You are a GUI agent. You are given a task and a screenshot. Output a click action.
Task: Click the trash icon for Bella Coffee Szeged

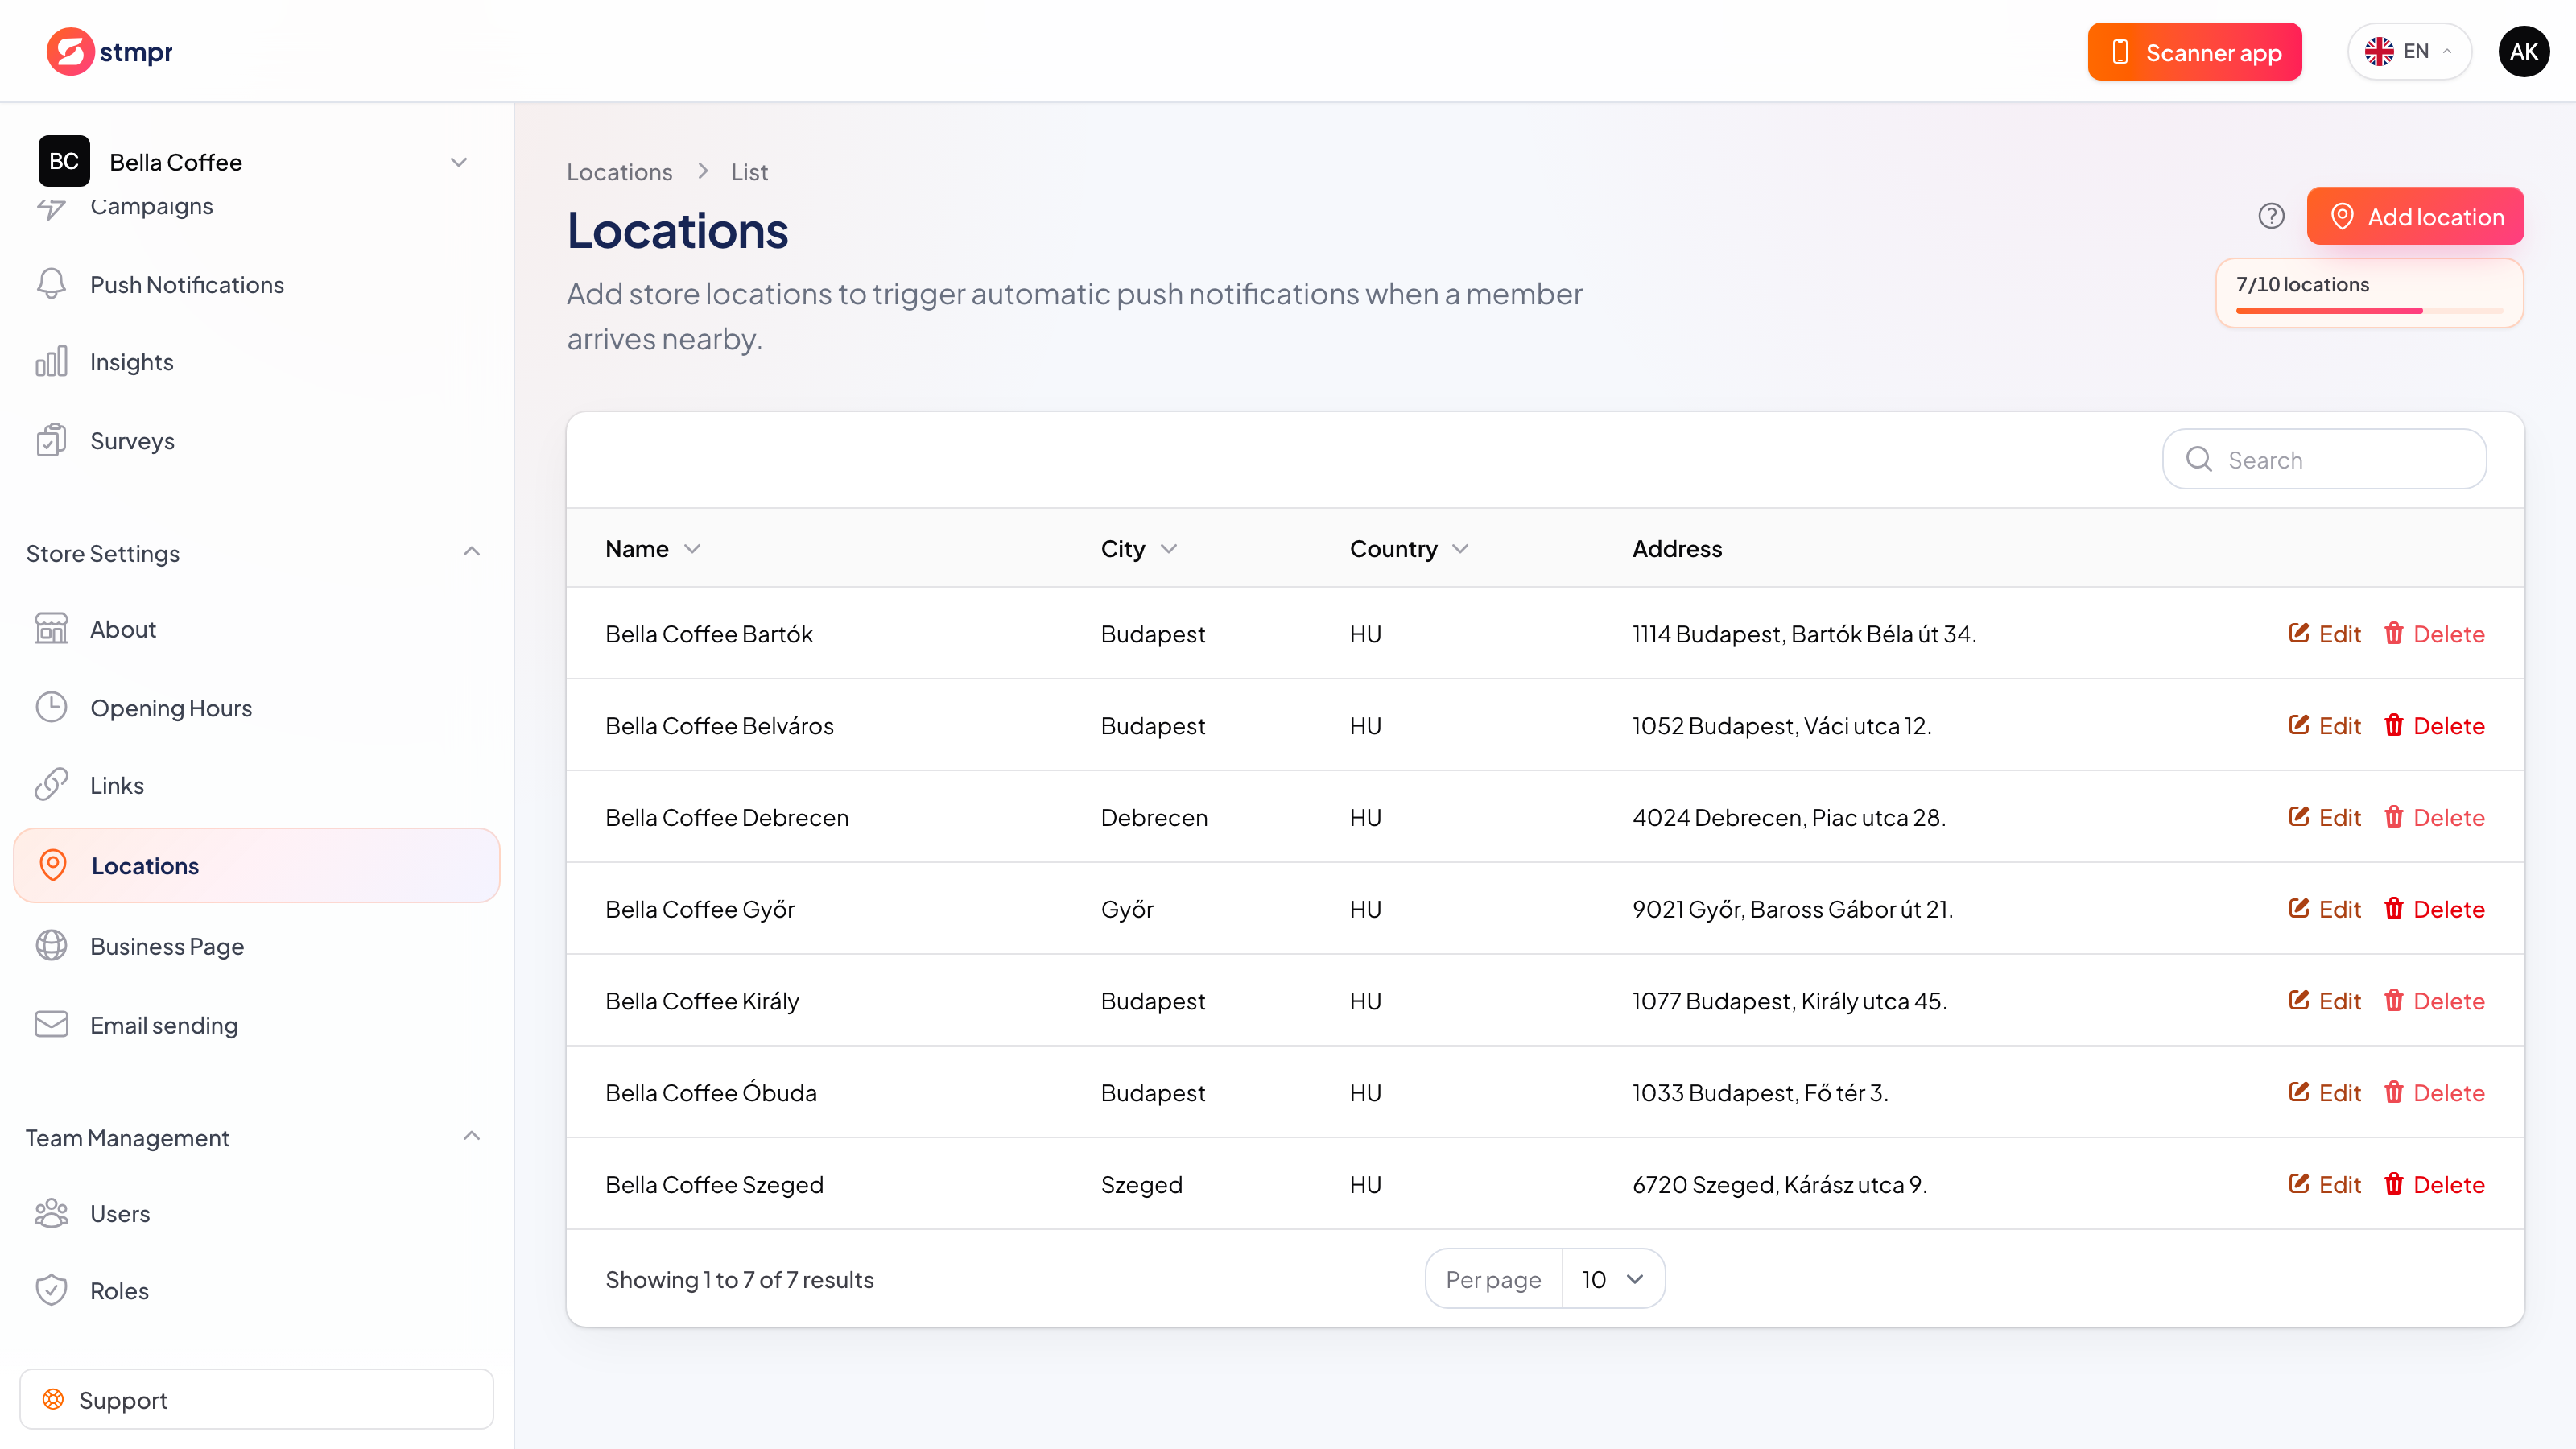coord(2393,1184)
